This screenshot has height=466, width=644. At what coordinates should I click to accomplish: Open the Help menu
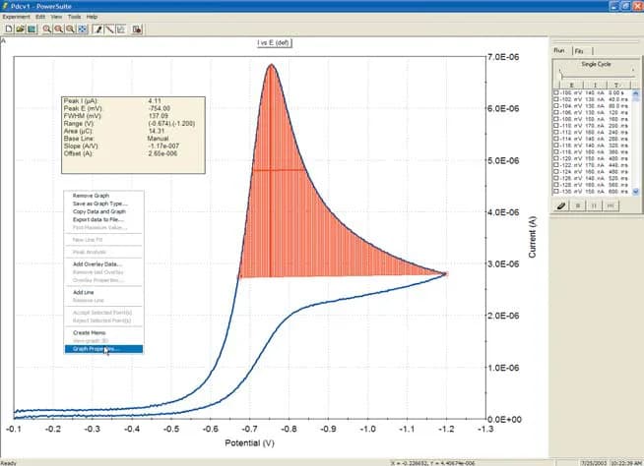pos(92,17)
